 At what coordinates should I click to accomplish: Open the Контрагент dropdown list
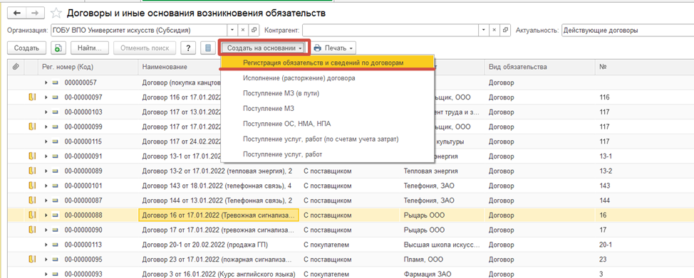(x=485, y=30)
